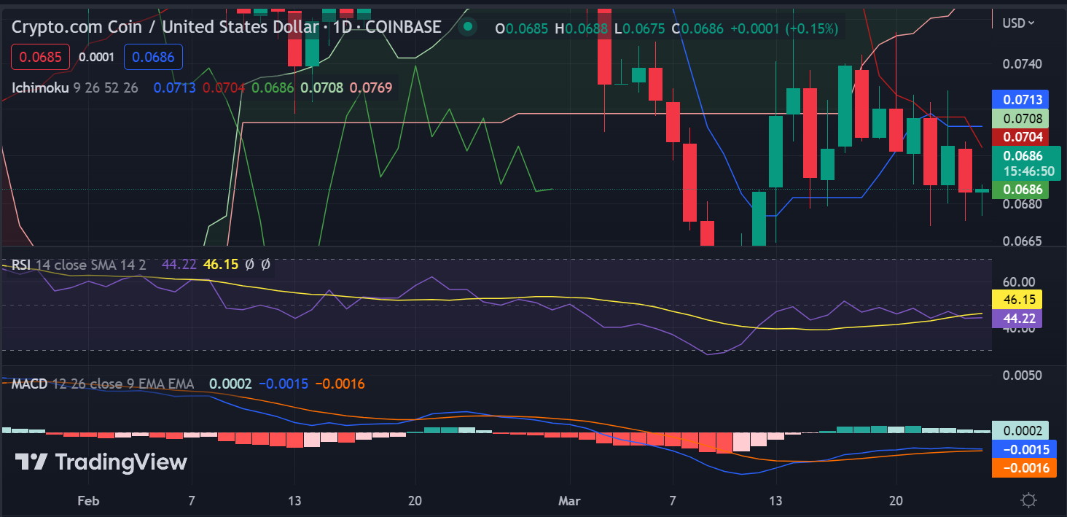Image resolution: width=1067 pixels, height=517 pixels.
Task: Click MACD histogram value 0.0002 in legend
Action: click(230, 384)
